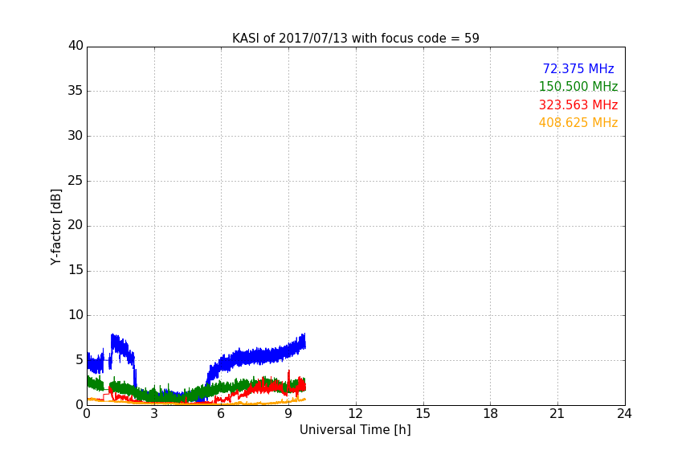
Task: Click x-axis tick value 21
Action: tap(557, 414)
